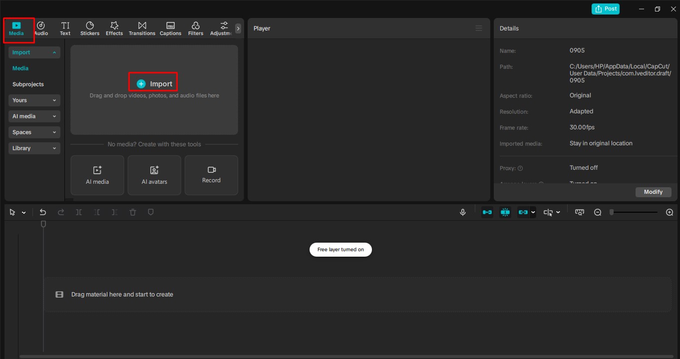Start voice recording with microphone icon

click(x=463, y=212)
